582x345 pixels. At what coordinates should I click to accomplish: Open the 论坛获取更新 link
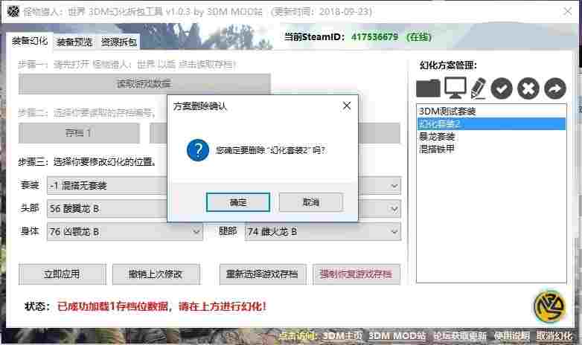[x=460, y=336]
